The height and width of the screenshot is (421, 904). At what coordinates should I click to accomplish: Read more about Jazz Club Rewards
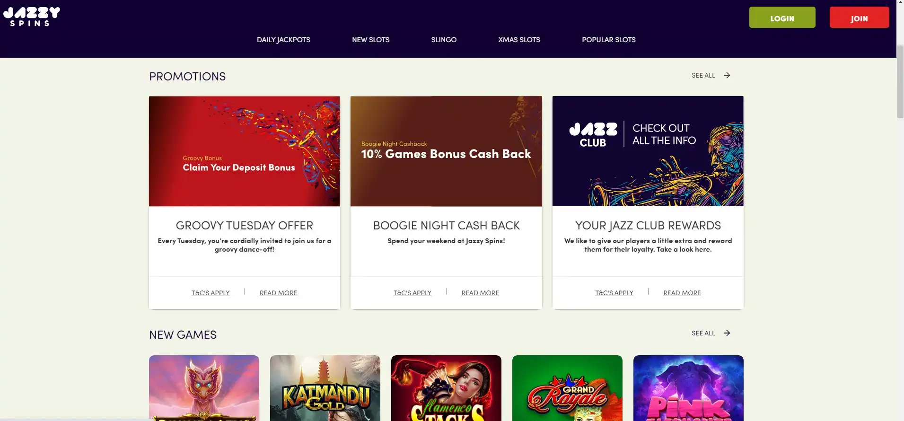point(682,293)
